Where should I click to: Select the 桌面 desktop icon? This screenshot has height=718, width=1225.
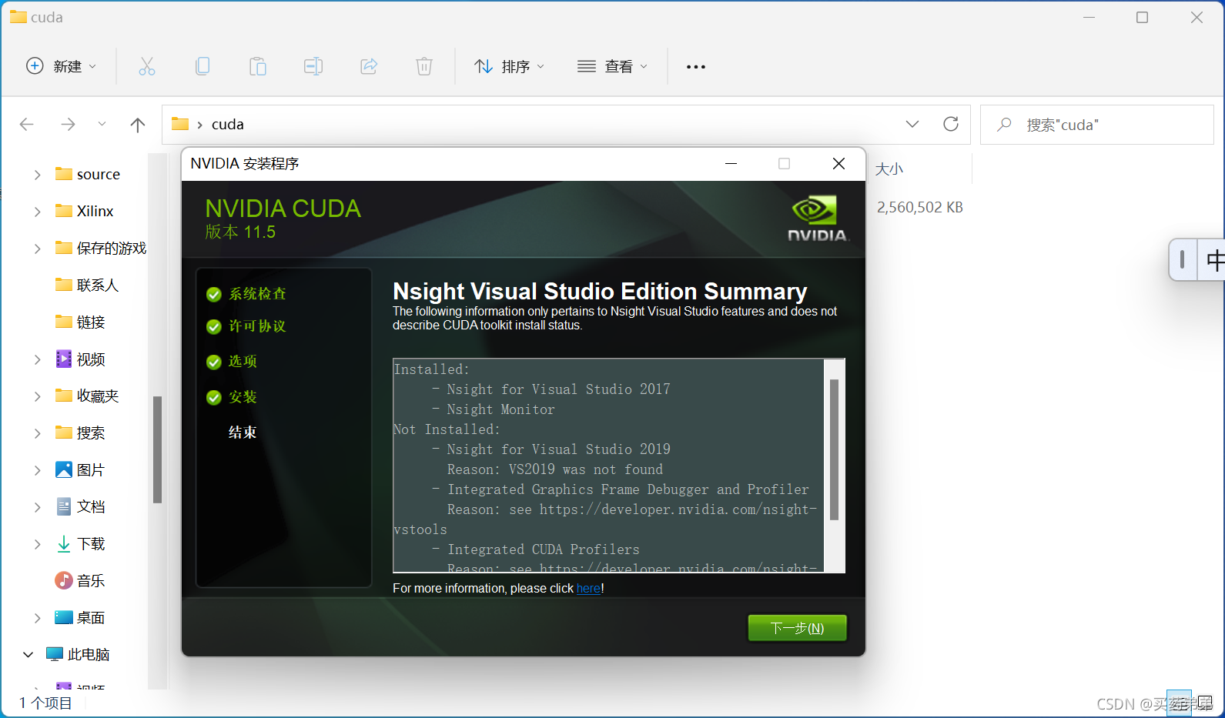64,617
